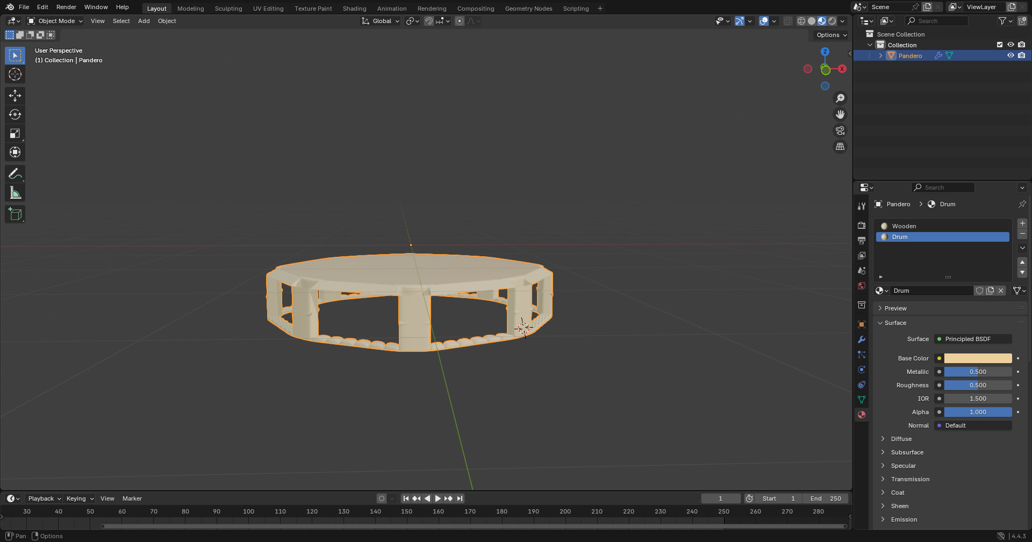
Task: Unlink Drum material X button
Action: [x=1001, y=291]
